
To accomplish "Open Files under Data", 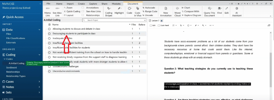I will pos(9,34).
